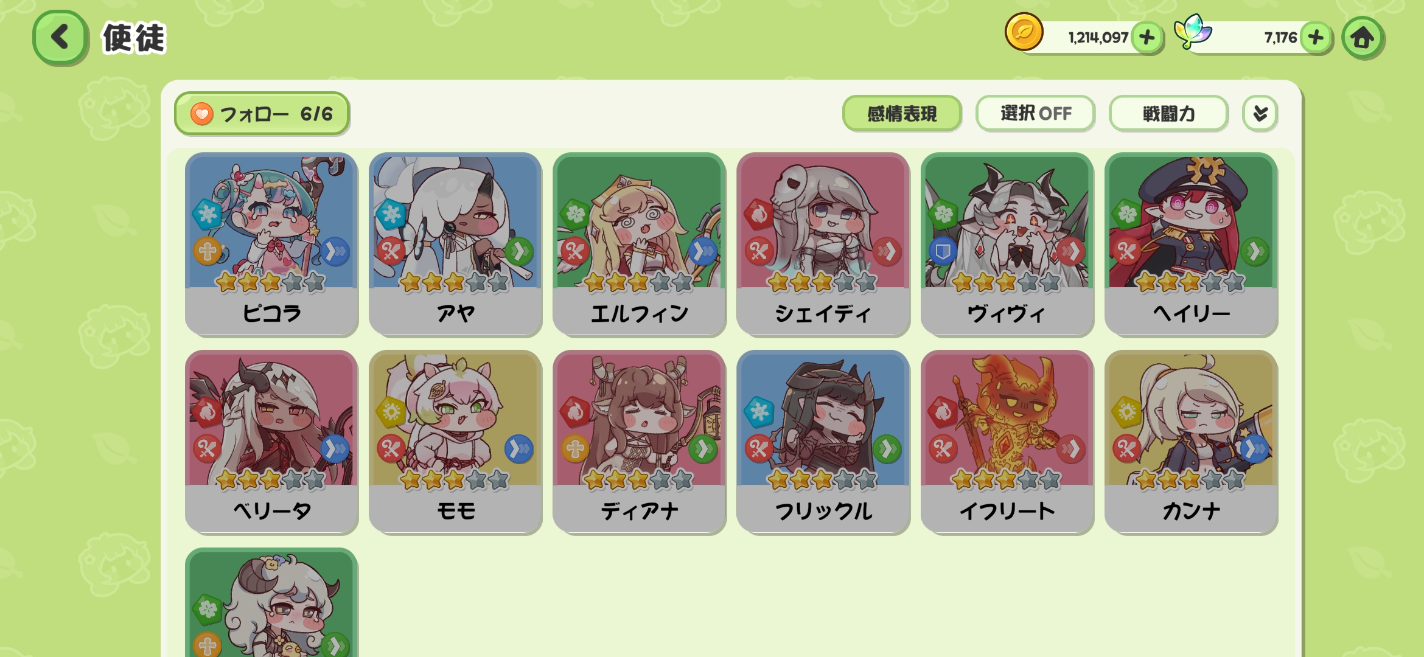This screenshot has height=657, width=1424.
Task: Select the カンナ character name label
Action: 1191,511
